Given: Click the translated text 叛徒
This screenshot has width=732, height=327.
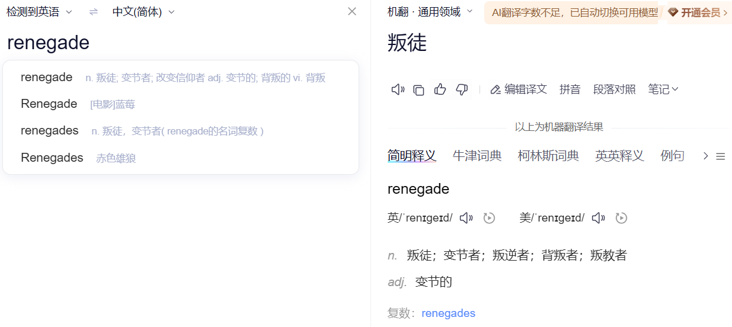Looking at the screenshot, I should (x=407, y=43).
